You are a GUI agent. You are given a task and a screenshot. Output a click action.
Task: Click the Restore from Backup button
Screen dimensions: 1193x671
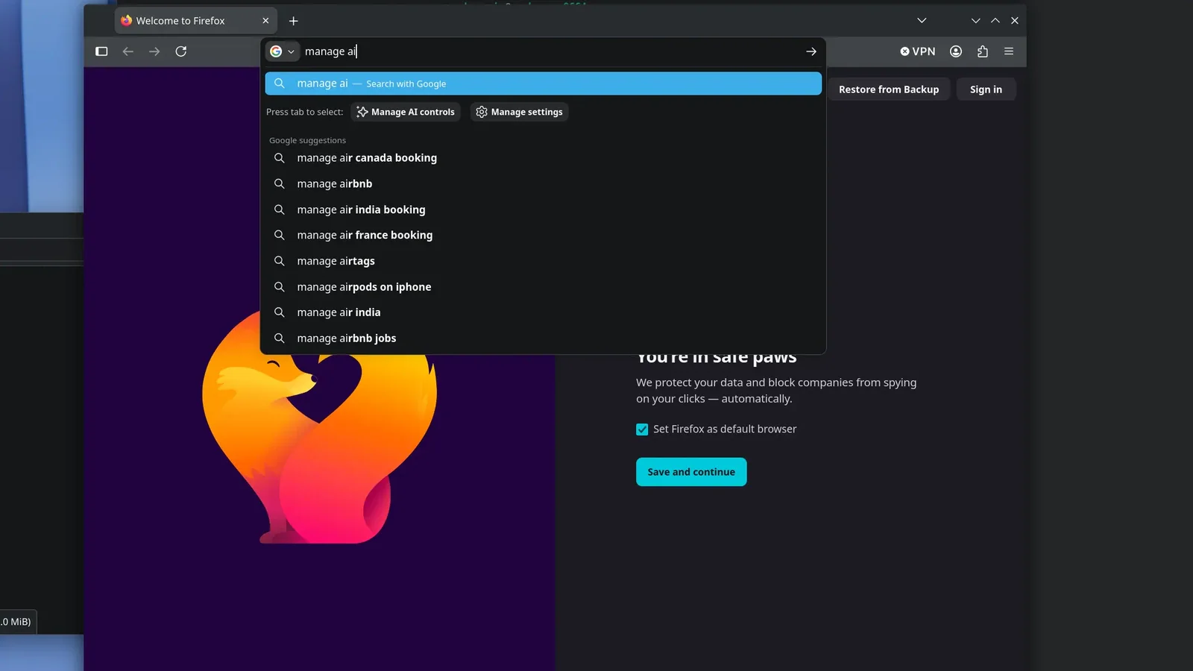tap(889, 89)
